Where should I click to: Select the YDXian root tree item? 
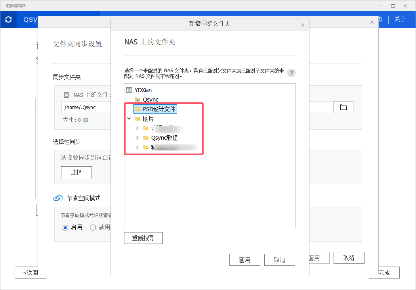(x=143, y=90)
